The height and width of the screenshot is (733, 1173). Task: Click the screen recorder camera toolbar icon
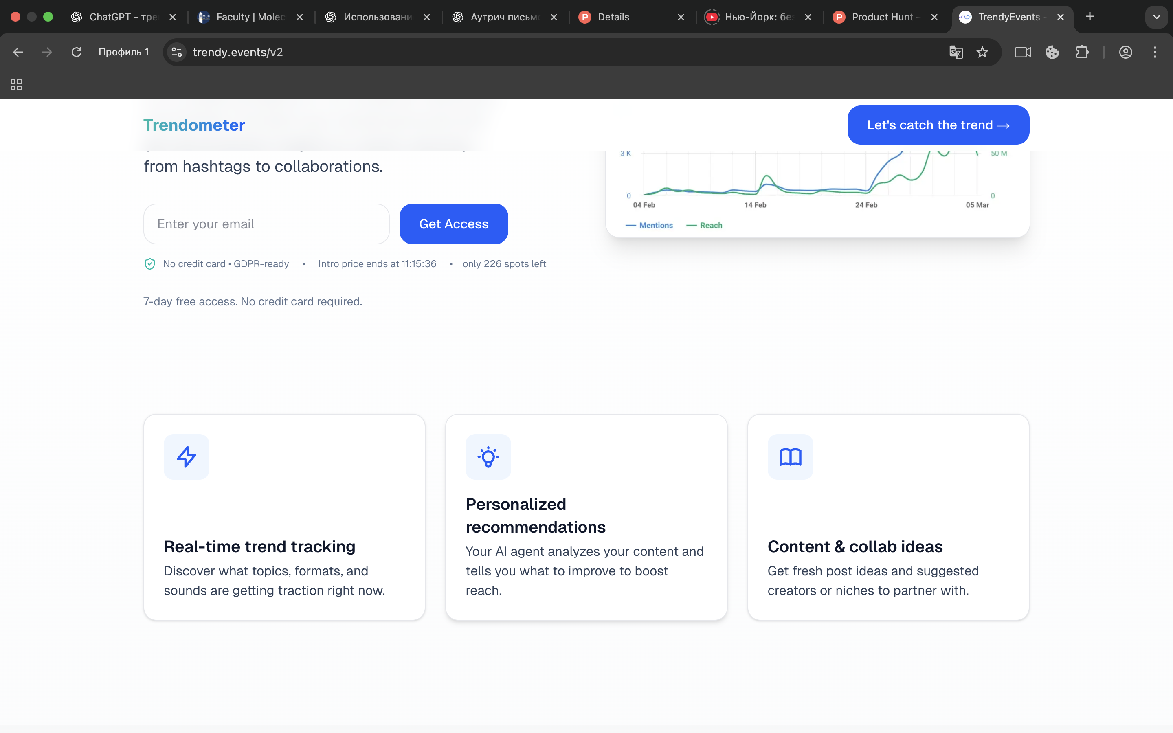pos(1023,52)
